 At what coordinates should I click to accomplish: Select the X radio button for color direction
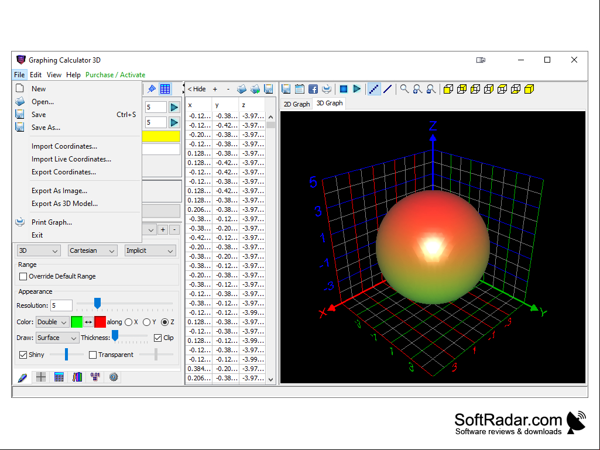tap(129, 322)
